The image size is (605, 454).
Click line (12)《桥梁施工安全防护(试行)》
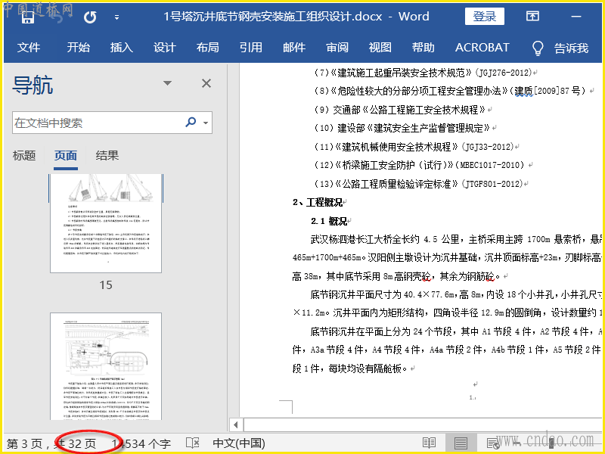[x=420, y=165]
